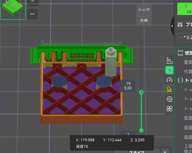Click the process sliders icon beside プロ
The image size is (192, 153).
(180, 25)
